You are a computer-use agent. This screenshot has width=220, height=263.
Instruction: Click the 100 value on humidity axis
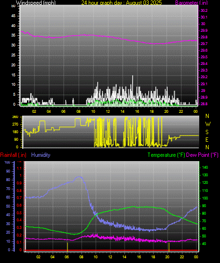pos(7,162)
